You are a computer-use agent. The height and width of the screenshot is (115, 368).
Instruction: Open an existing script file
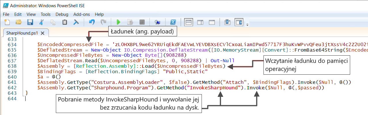19,22
